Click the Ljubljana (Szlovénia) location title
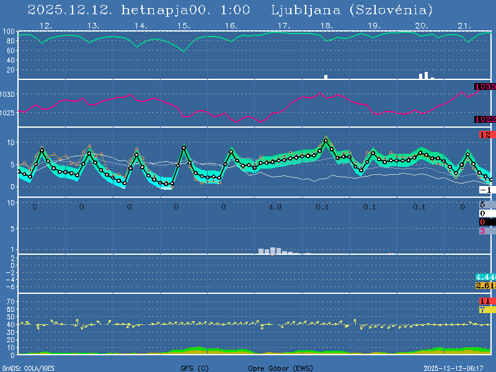 tap(352, 10)
